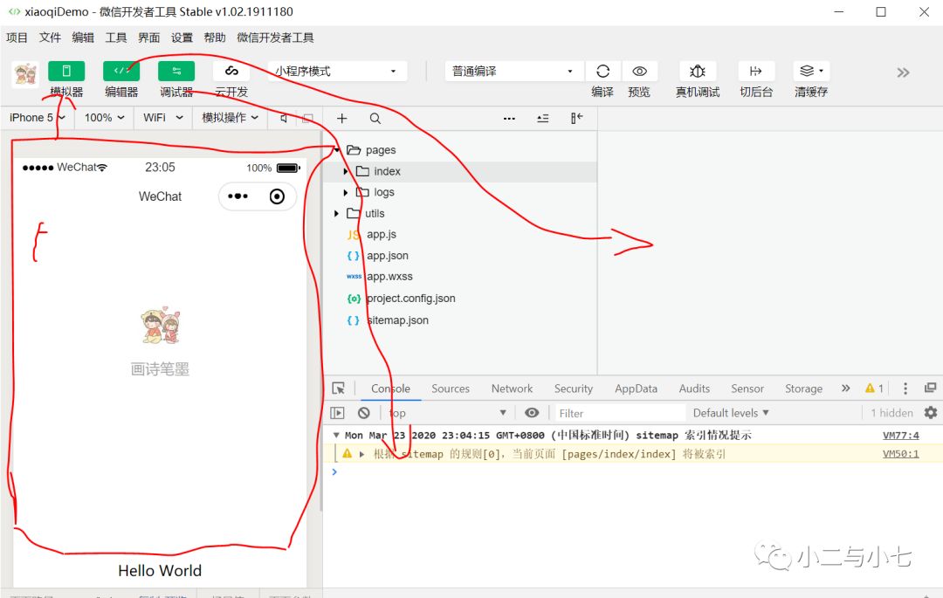The width and height of the screenshot is (943, 598).
Task: Open the Default levels dropdown
Action: 731,413
